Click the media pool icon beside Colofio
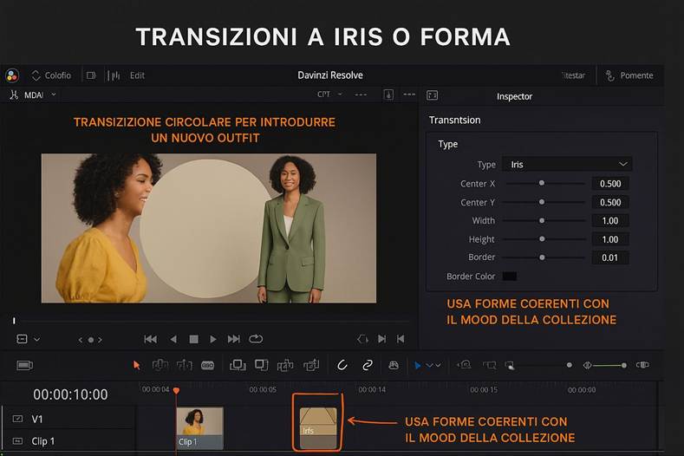This screenshot has height=456, width=684. pyautogui.click(x=91, y=75)
